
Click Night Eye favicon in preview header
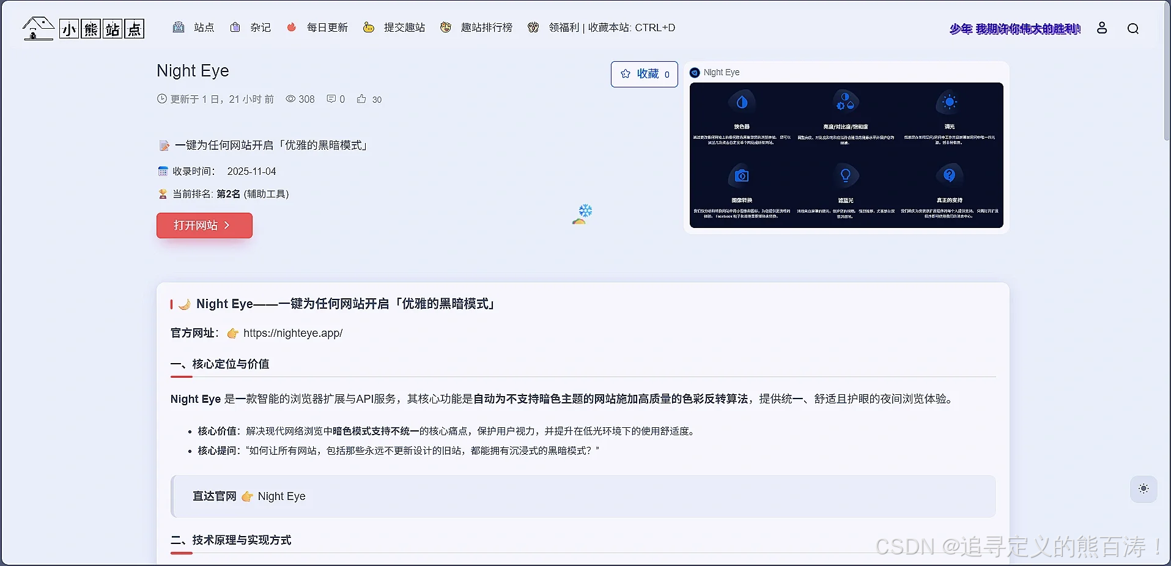pos(695,73)
